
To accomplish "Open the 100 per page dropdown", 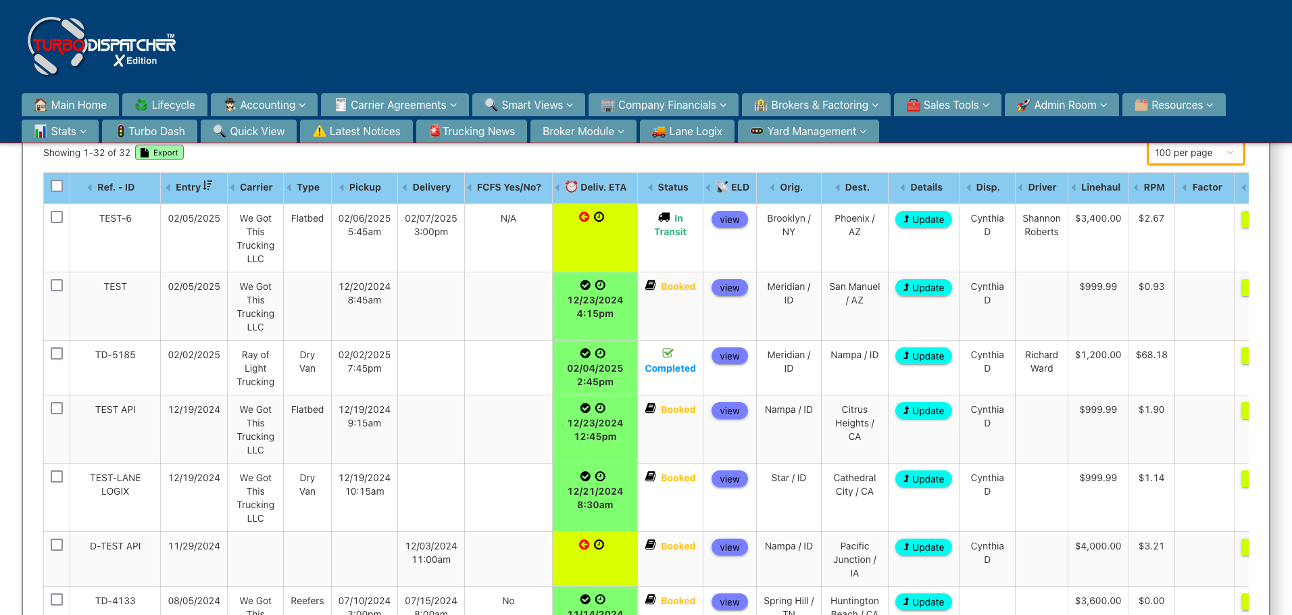I will 1195,153.
